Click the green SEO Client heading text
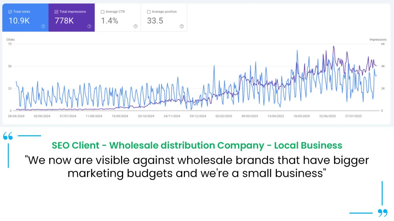 pyautogui.click(x=197, y=146)
